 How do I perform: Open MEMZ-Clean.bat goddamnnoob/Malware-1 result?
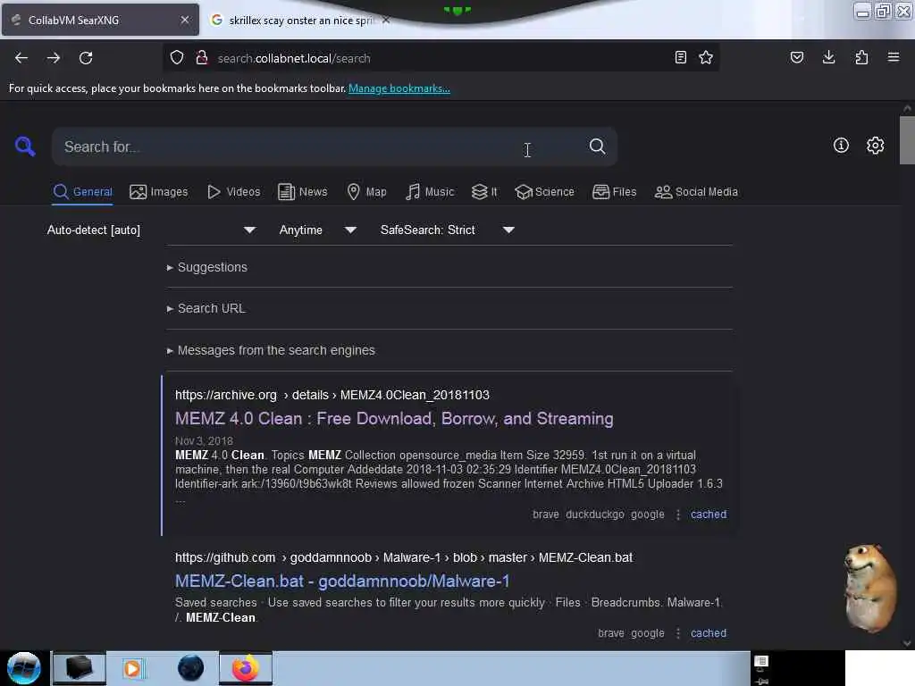(342, 581)
